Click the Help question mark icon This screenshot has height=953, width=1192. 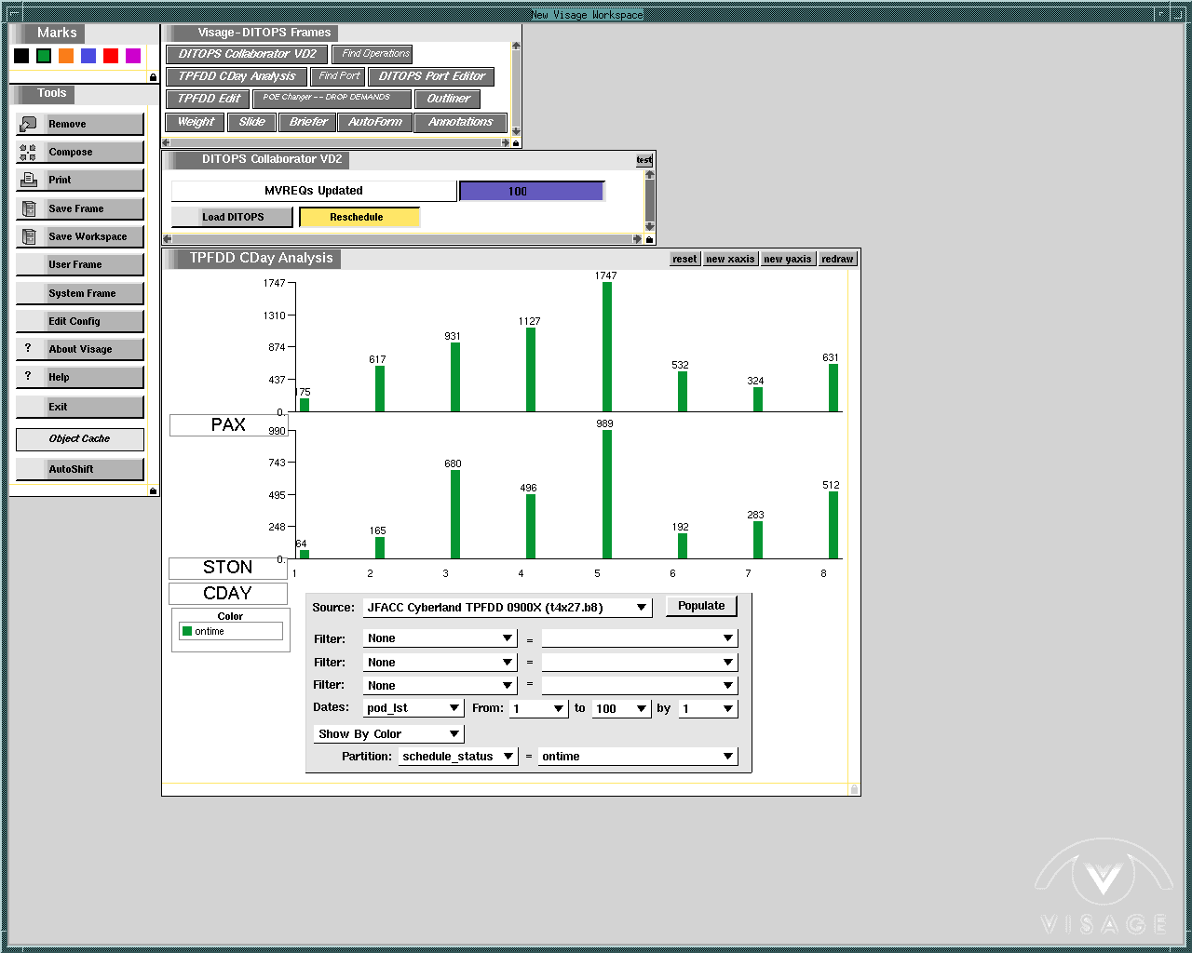tap(28, 376)
